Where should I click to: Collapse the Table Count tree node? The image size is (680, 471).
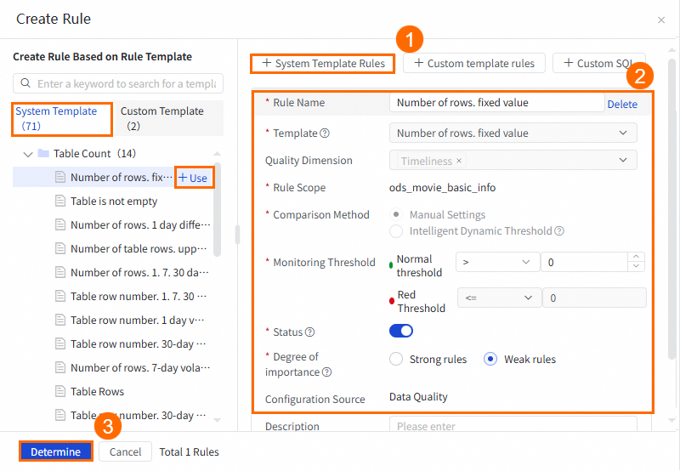[x=26, y=154]
